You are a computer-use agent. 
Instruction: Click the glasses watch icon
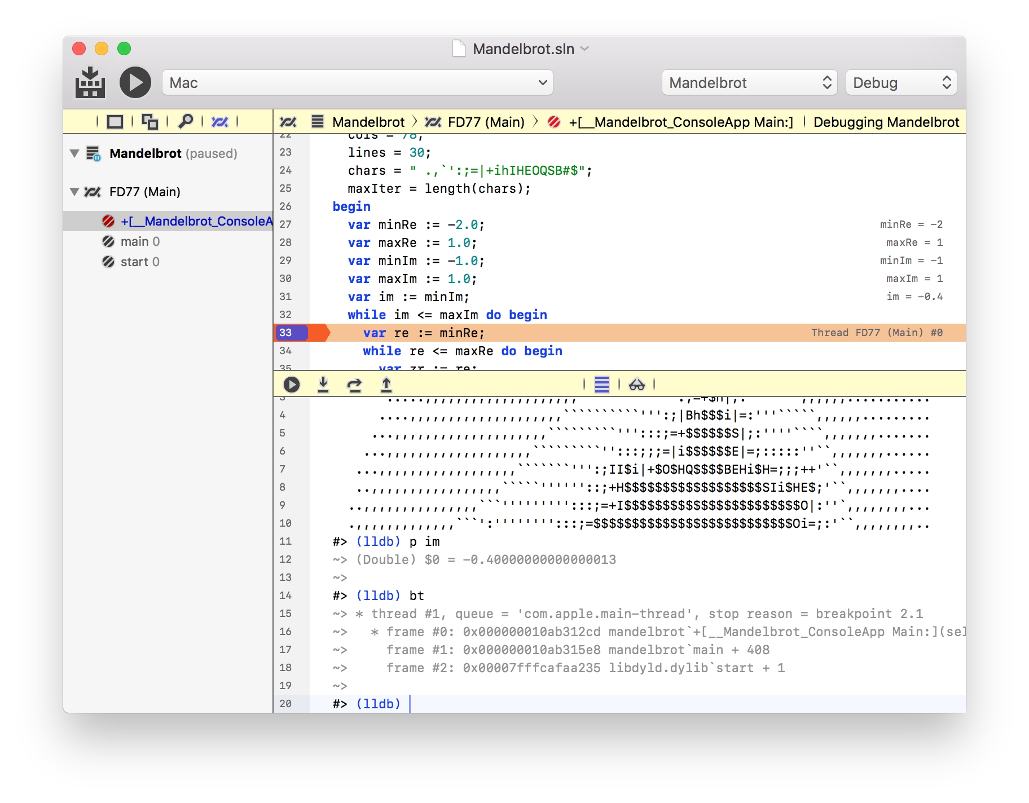click(636, 385)
